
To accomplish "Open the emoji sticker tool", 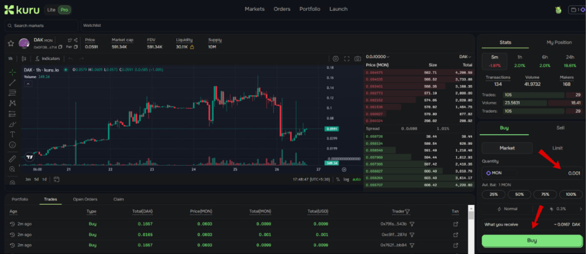I will (12, 145).
